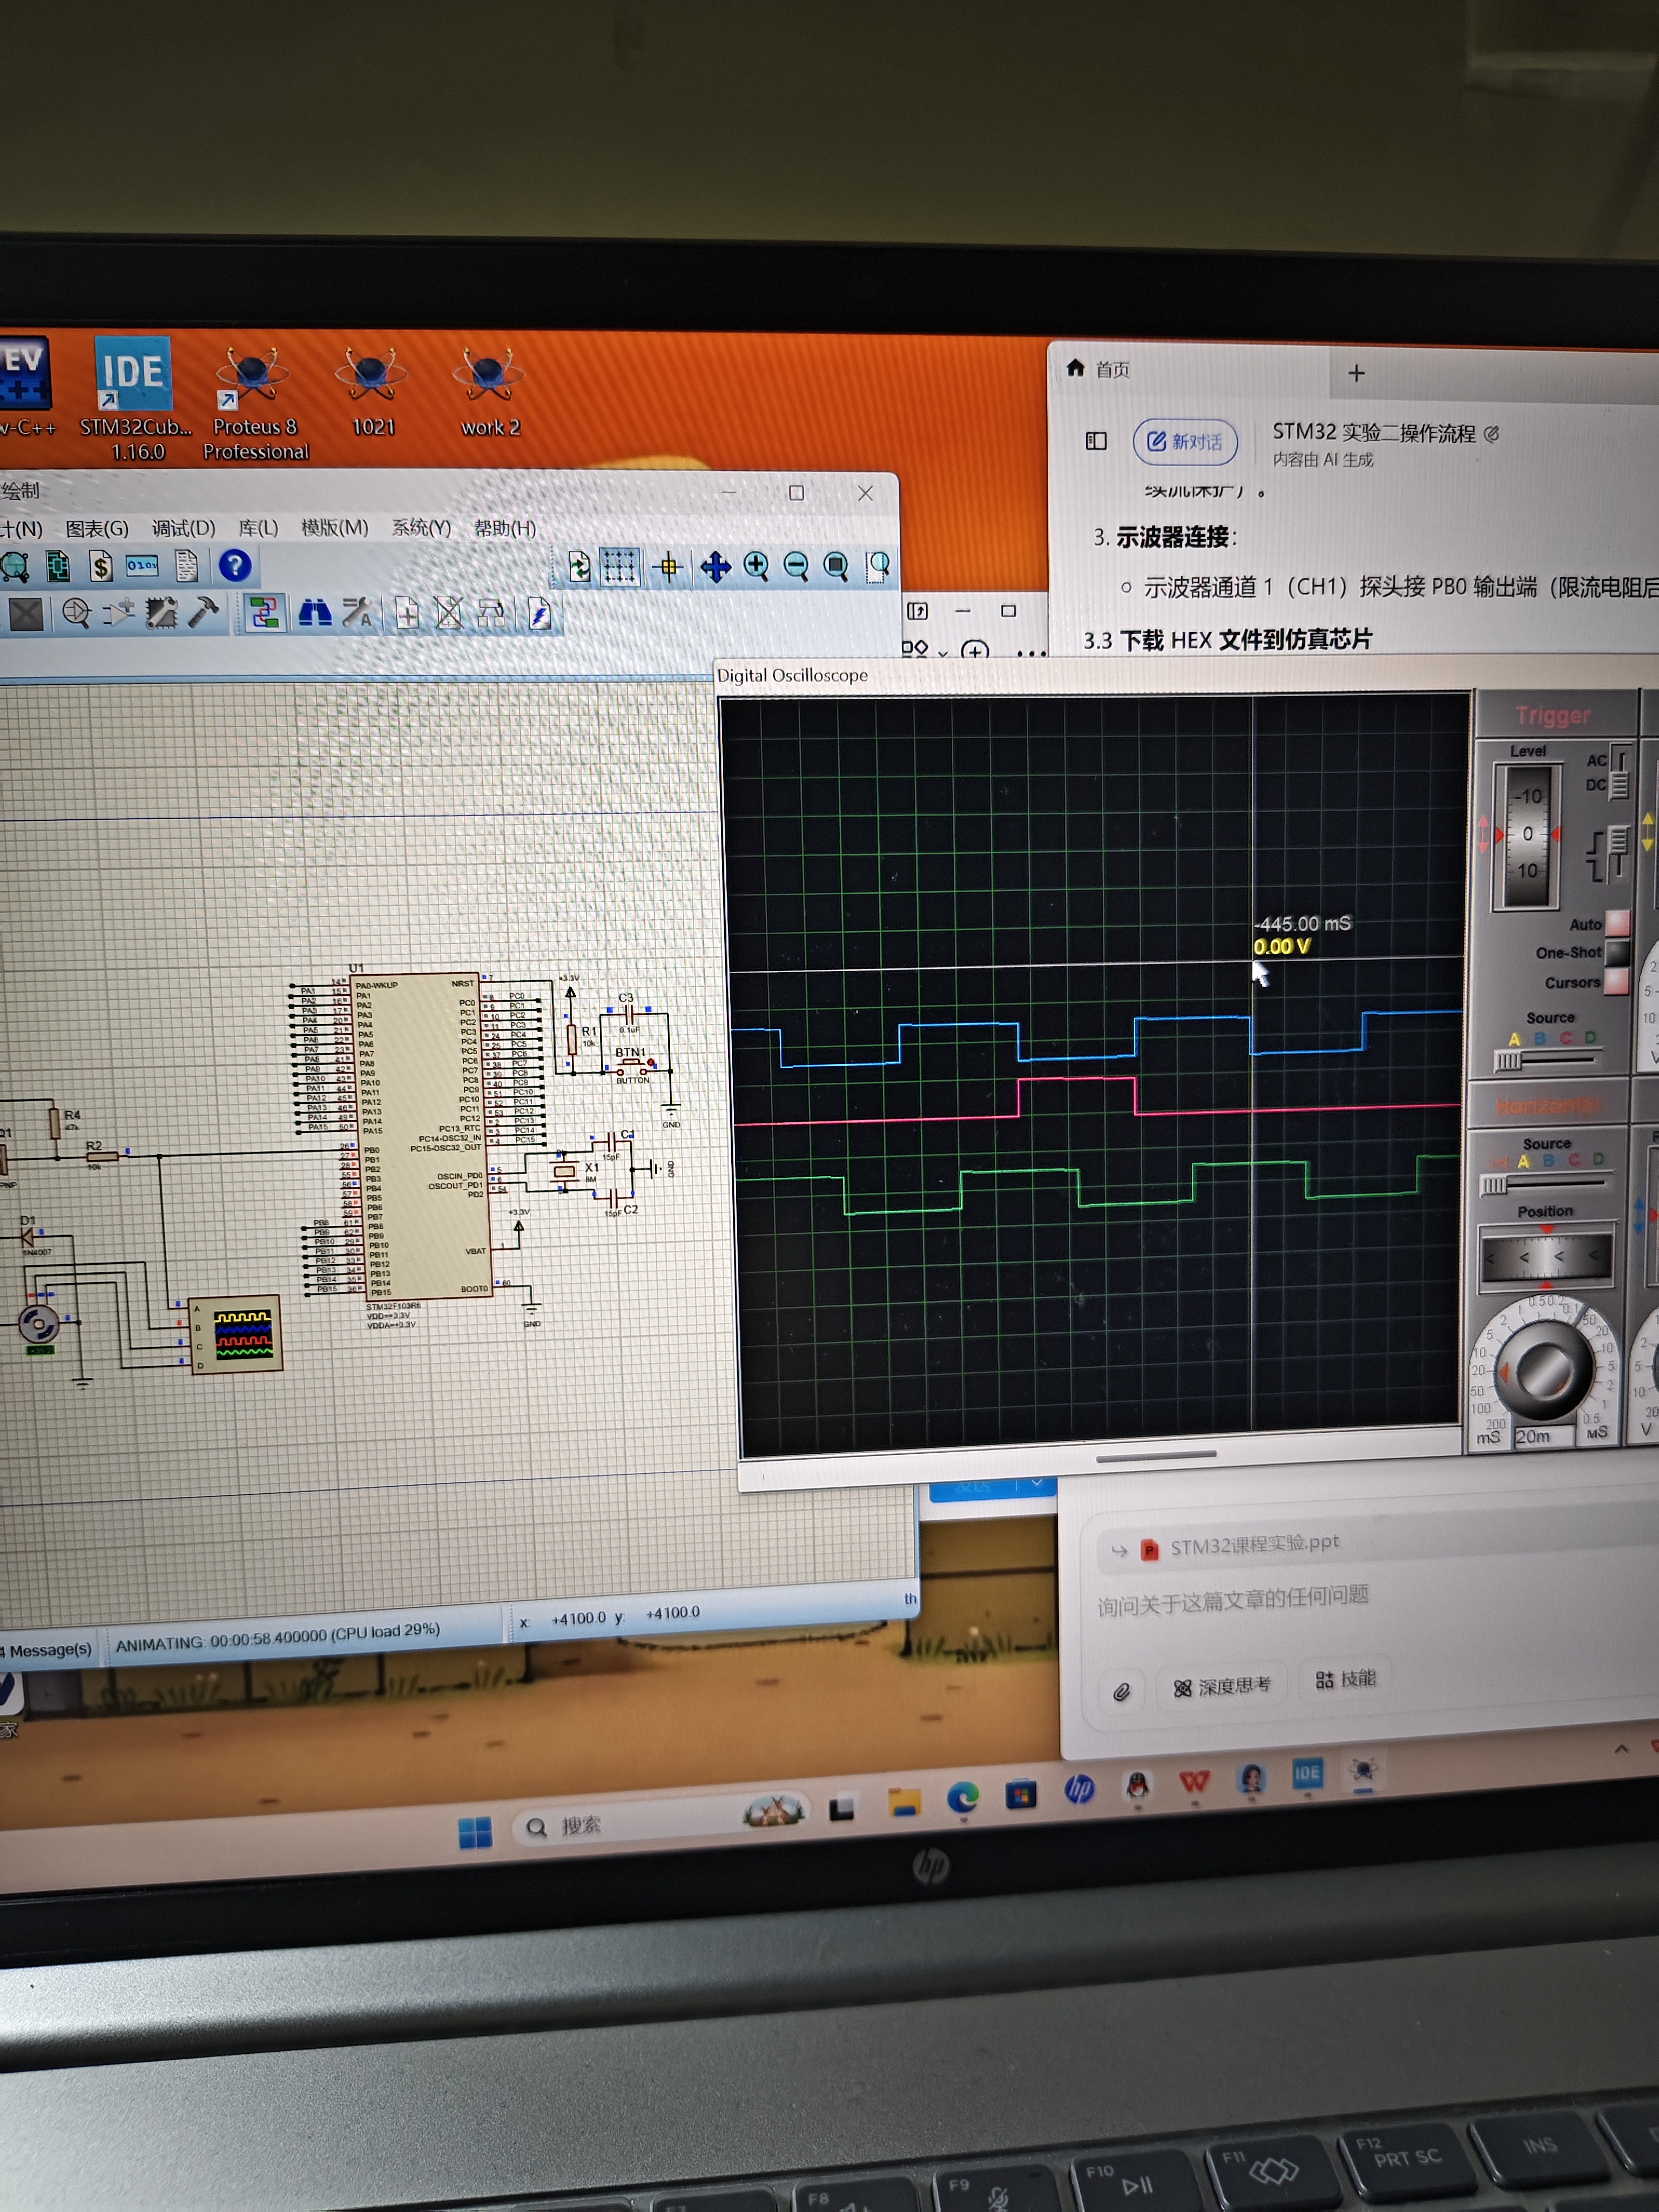Image resolution: width=1659 pixels, height=2212 pixels.
Task: Click the 新对话 new chat button
Action: (x=1185, y=441)
